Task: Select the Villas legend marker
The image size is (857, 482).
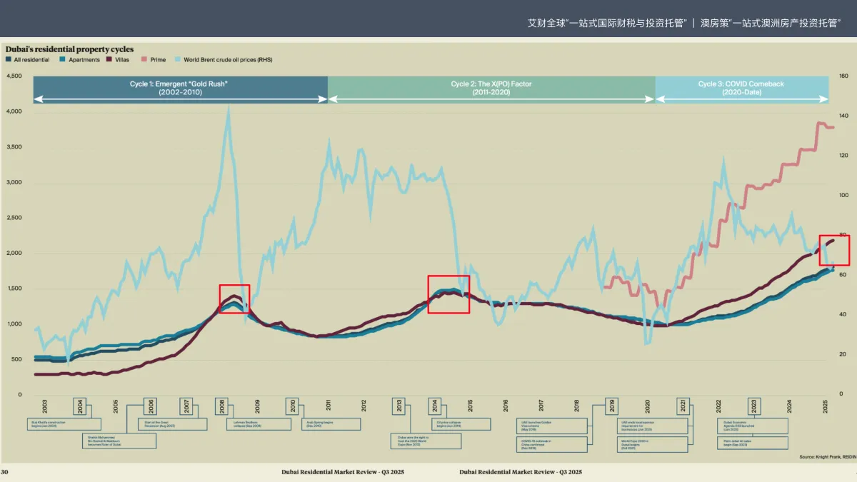Action: tap(109, 60)
